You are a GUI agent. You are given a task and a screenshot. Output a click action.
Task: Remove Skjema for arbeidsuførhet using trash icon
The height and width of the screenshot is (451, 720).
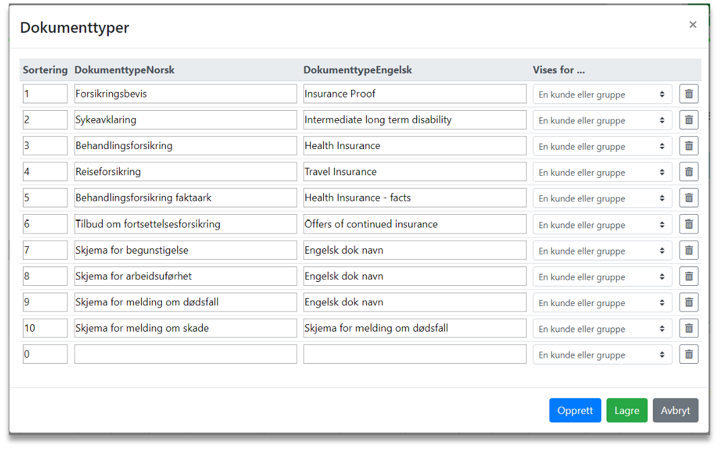pyautogui.click(x=688, y=276)
